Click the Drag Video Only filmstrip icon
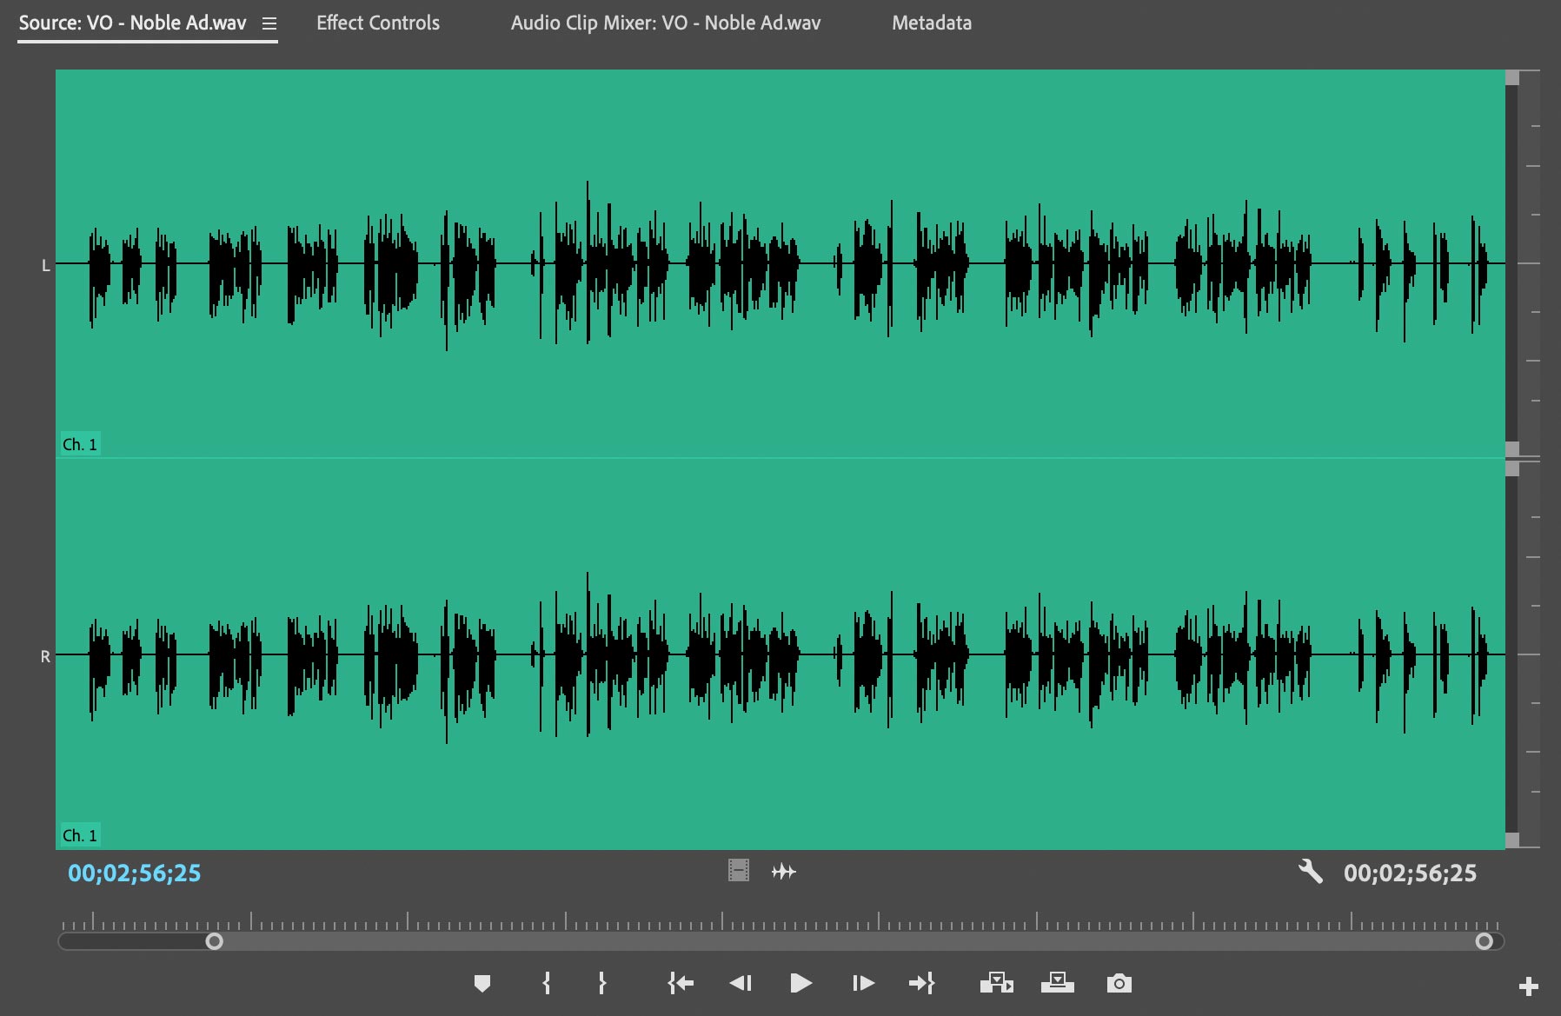 tap(738, 872)
